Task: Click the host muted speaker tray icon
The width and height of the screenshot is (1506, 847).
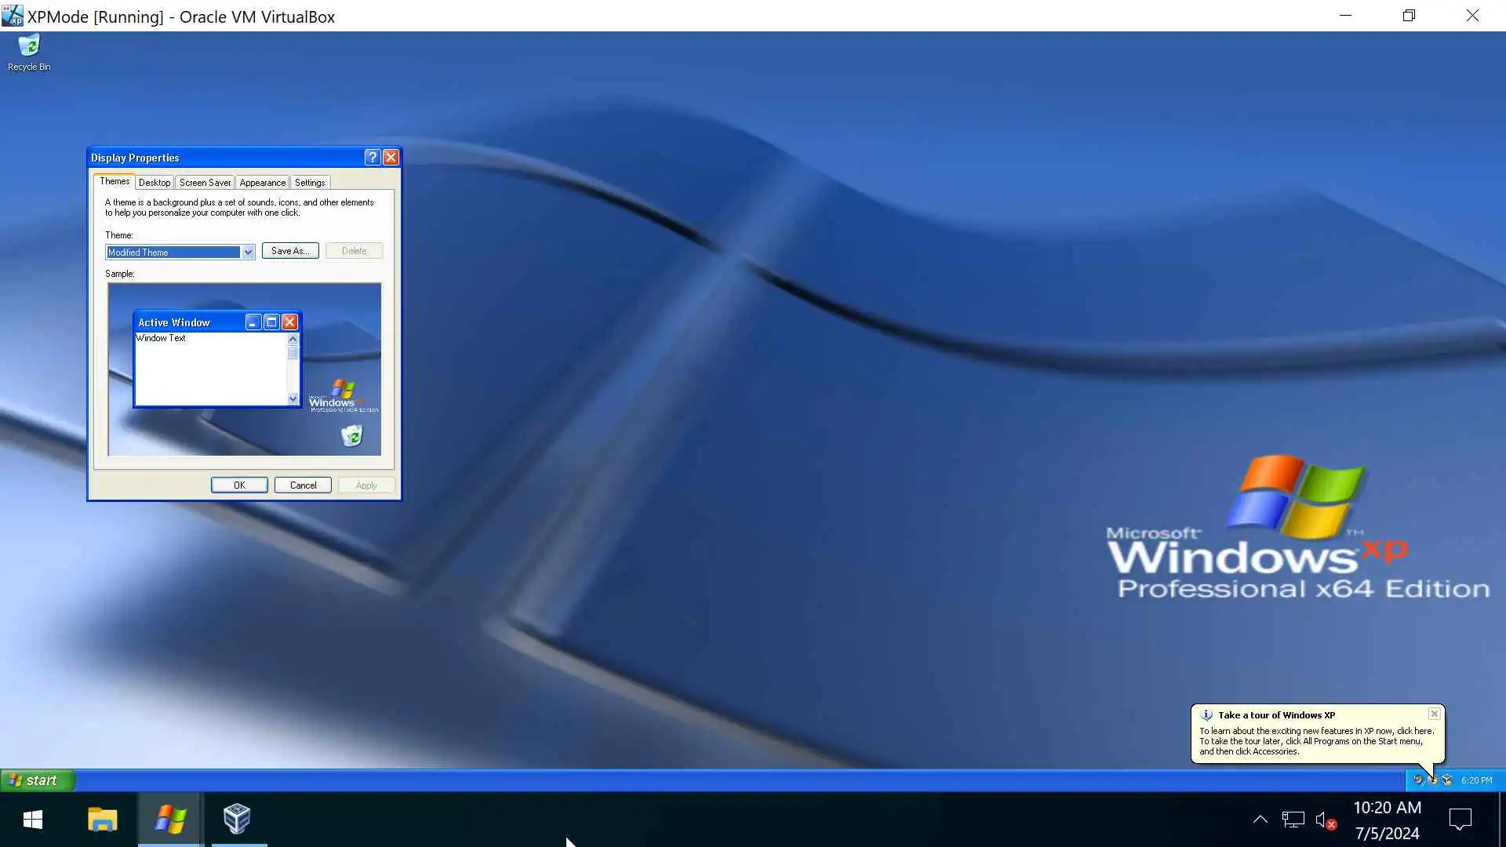Action: point(1325,820)
